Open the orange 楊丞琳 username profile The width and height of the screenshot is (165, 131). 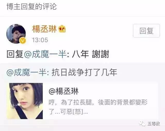point(44,29)
